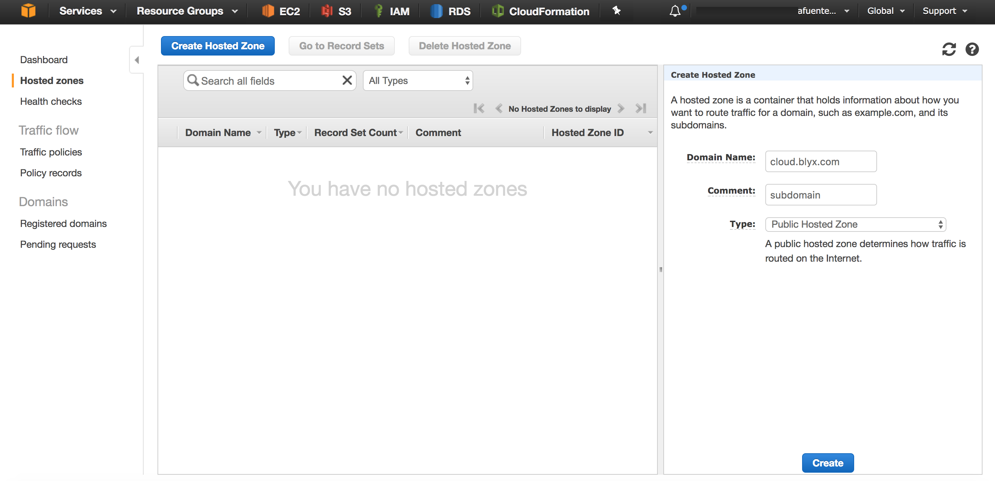Click the Create Hosted Zone button
Screen dimensions: 995x481
pos(218,45)
